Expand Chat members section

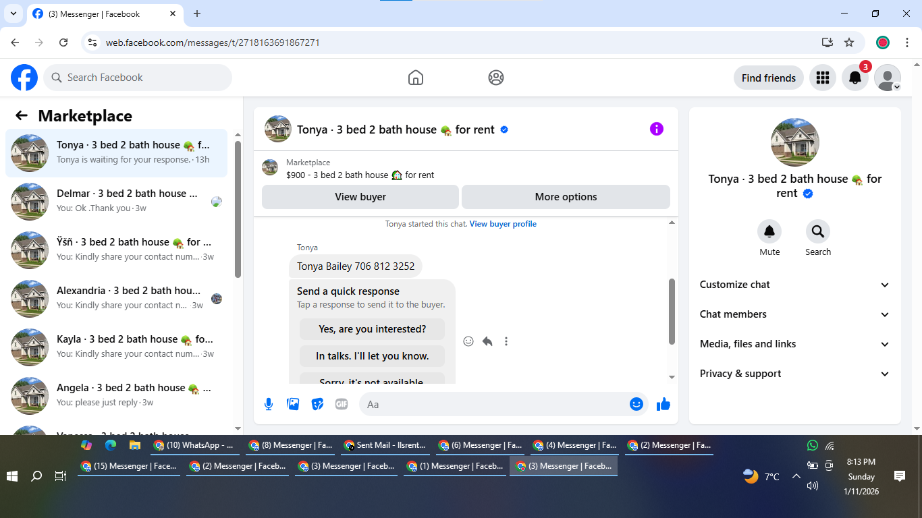pos(794,314)
